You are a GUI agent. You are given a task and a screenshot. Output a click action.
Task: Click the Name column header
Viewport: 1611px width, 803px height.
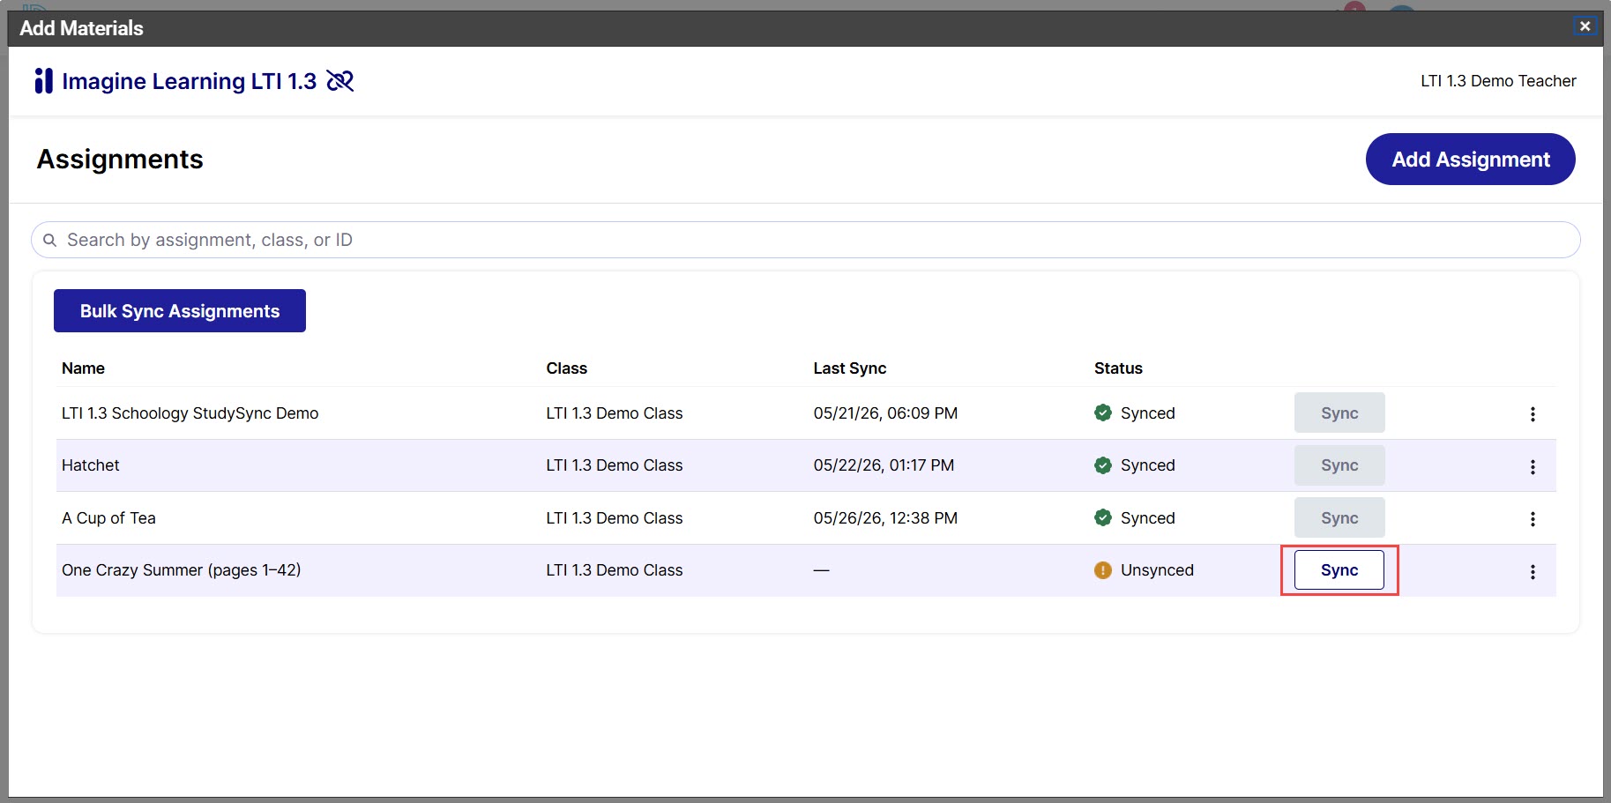pos(83,368)
